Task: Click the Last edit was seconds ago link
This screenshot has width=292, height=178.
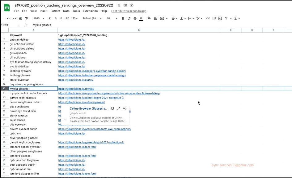Action: pos(129,11)
